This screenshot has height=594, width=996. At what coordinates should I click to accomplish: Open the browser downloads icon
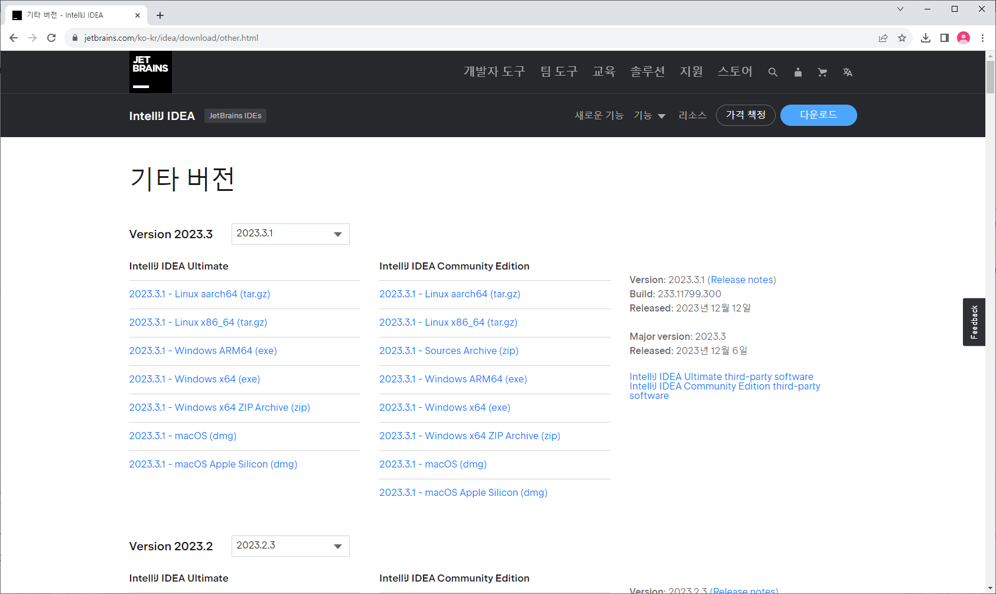click(x=926, y=38)
